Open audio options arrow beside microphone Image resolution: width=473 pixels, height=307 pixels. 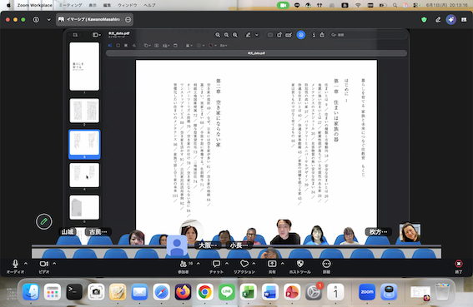pyautogui.click(x=26, y=264)
